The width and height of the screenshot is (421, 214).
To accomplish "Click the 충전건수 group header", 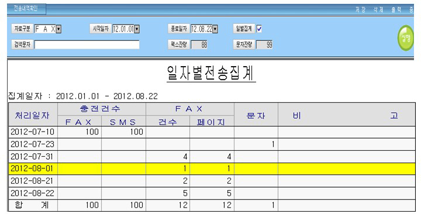I will click(101, 109).
